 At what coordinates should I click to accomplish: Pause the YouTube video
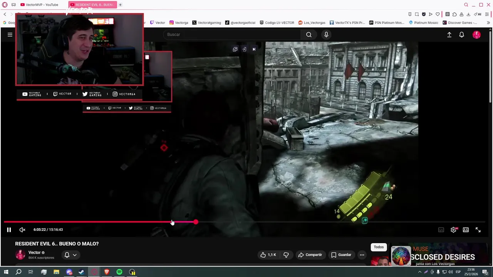(x=9, y=230)
